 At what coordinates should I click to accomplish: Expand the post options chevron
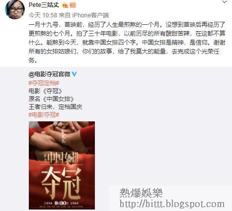[x=225, y=2]
